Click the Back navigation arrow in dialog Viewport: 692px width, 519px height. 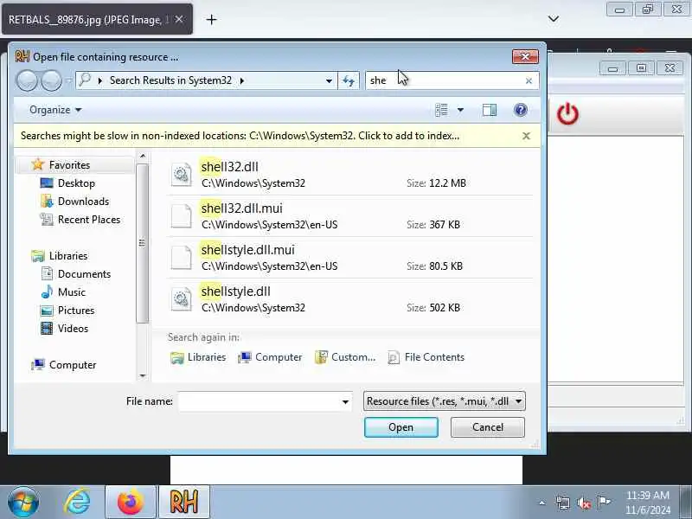click(x=28, y=80)
